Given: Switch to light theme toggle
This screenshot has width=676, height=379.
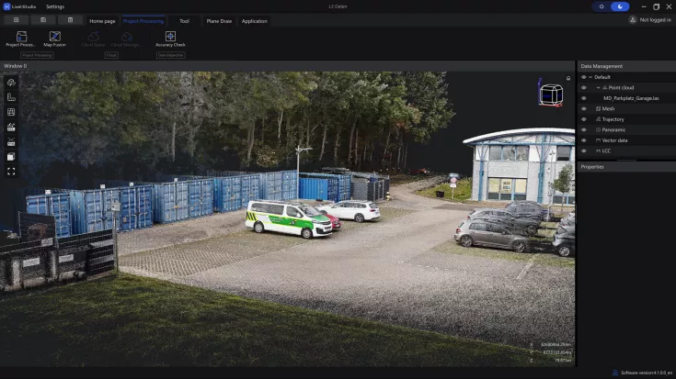Looking at the screenshot, I should point(602,6).
